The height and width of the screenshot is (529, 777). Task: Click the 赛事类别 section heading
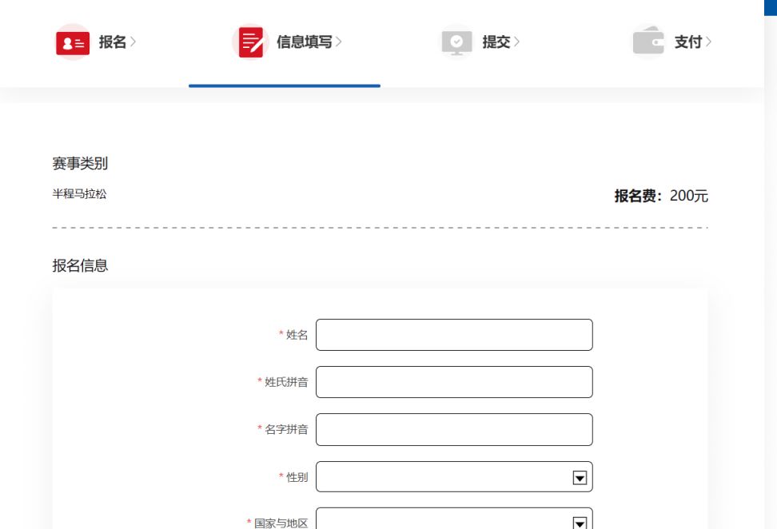[x=80, y=164]
